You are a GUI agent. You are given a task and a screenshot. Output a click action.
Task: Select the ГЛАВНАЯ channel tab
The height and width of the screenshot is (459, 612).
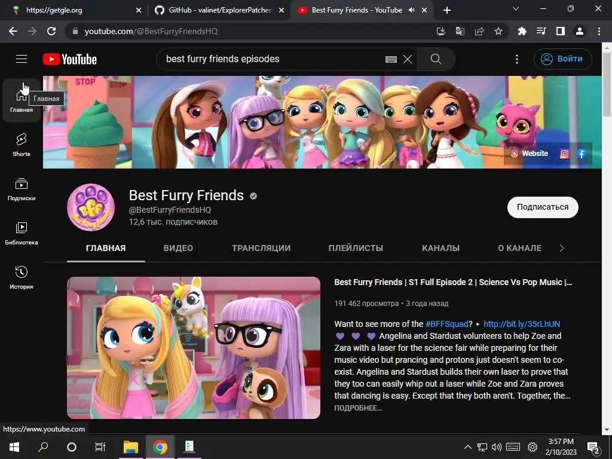pyautogui.click(x=106, y=248)
